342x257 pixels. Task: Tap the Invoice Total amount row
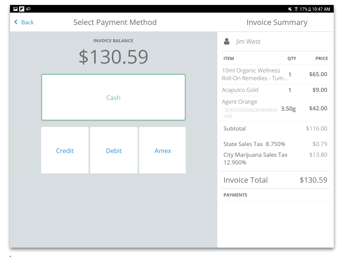click(x=275, y=180)
